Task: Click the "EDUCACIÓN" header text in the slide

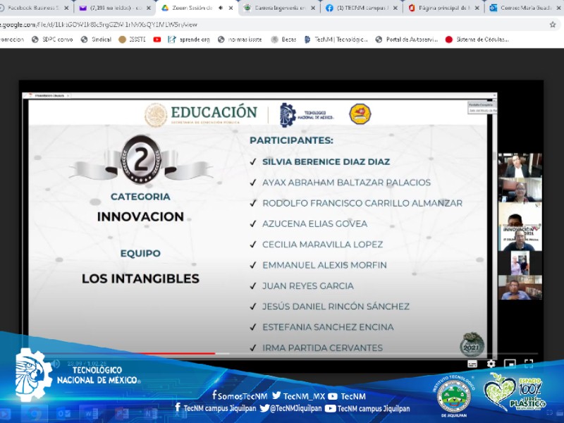Action: pos(214,112)
